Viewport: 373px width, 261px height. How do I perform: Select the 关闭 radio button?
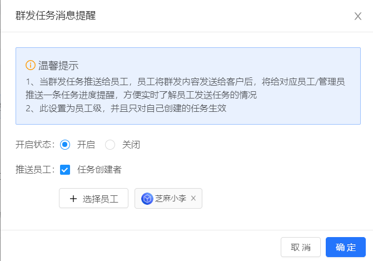point(110,145)
